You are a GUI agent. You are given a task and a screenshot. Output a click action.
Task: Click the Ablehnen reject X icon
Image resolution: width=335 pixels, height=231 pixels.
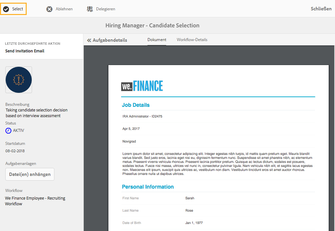click(49, 9)
